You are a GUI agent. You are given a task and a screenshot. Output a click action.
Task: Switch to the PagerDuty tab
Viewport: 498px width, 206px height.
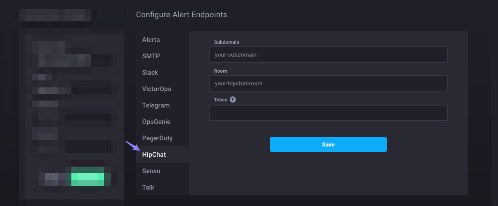(158, 138)
